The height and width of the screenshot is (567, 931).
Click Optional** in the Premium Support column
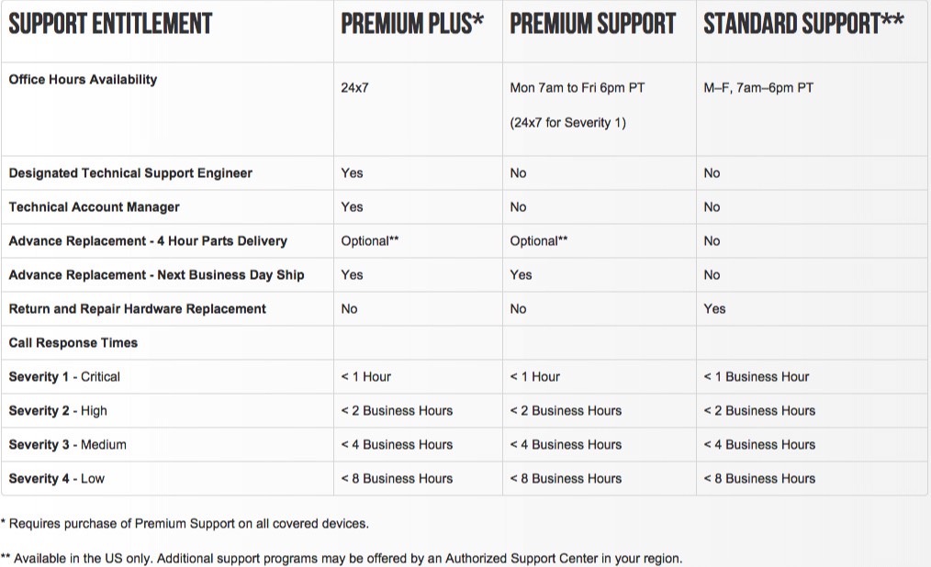pyautogui.click(x=539, y=240)
